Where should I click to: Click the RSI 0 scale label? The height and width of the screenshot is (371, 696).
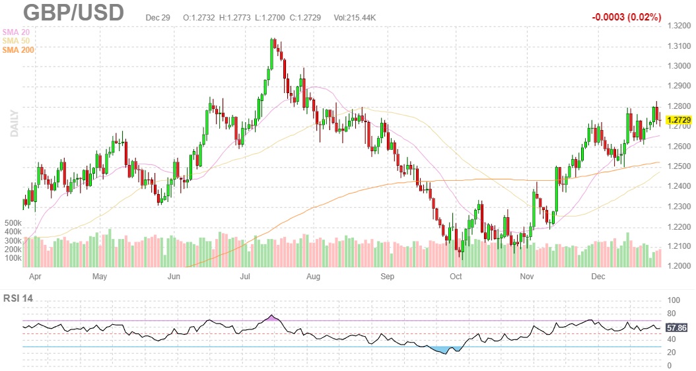(x=670, y=365)
